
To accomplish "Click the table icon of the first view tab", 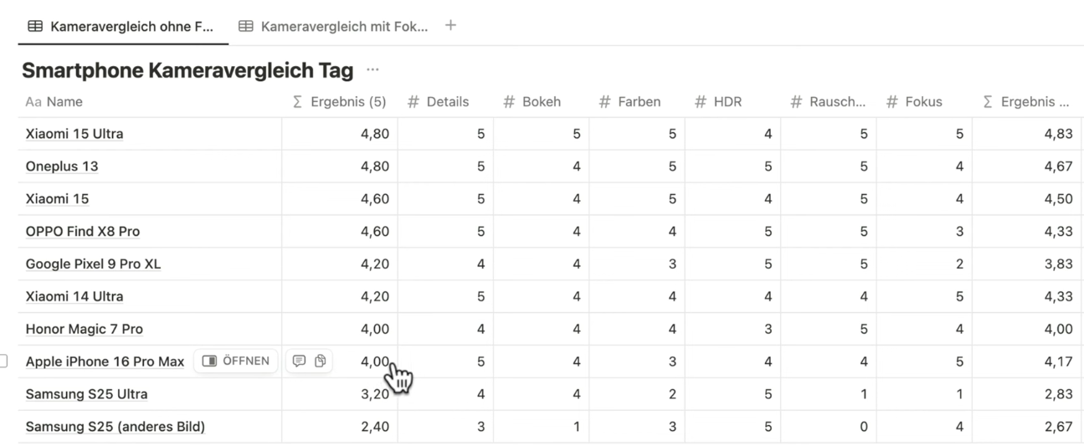I will click(x=35, y=26).
